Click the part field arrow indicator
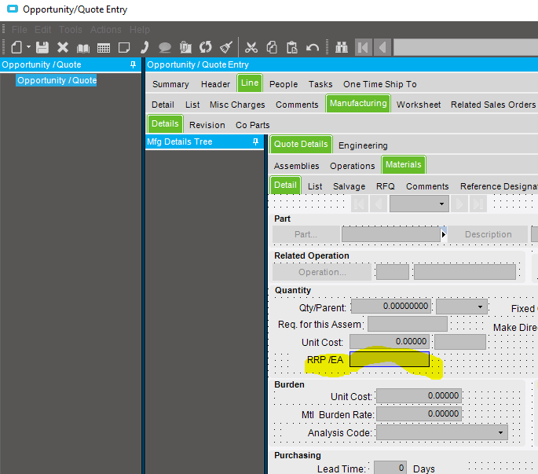 pos(444,234)
